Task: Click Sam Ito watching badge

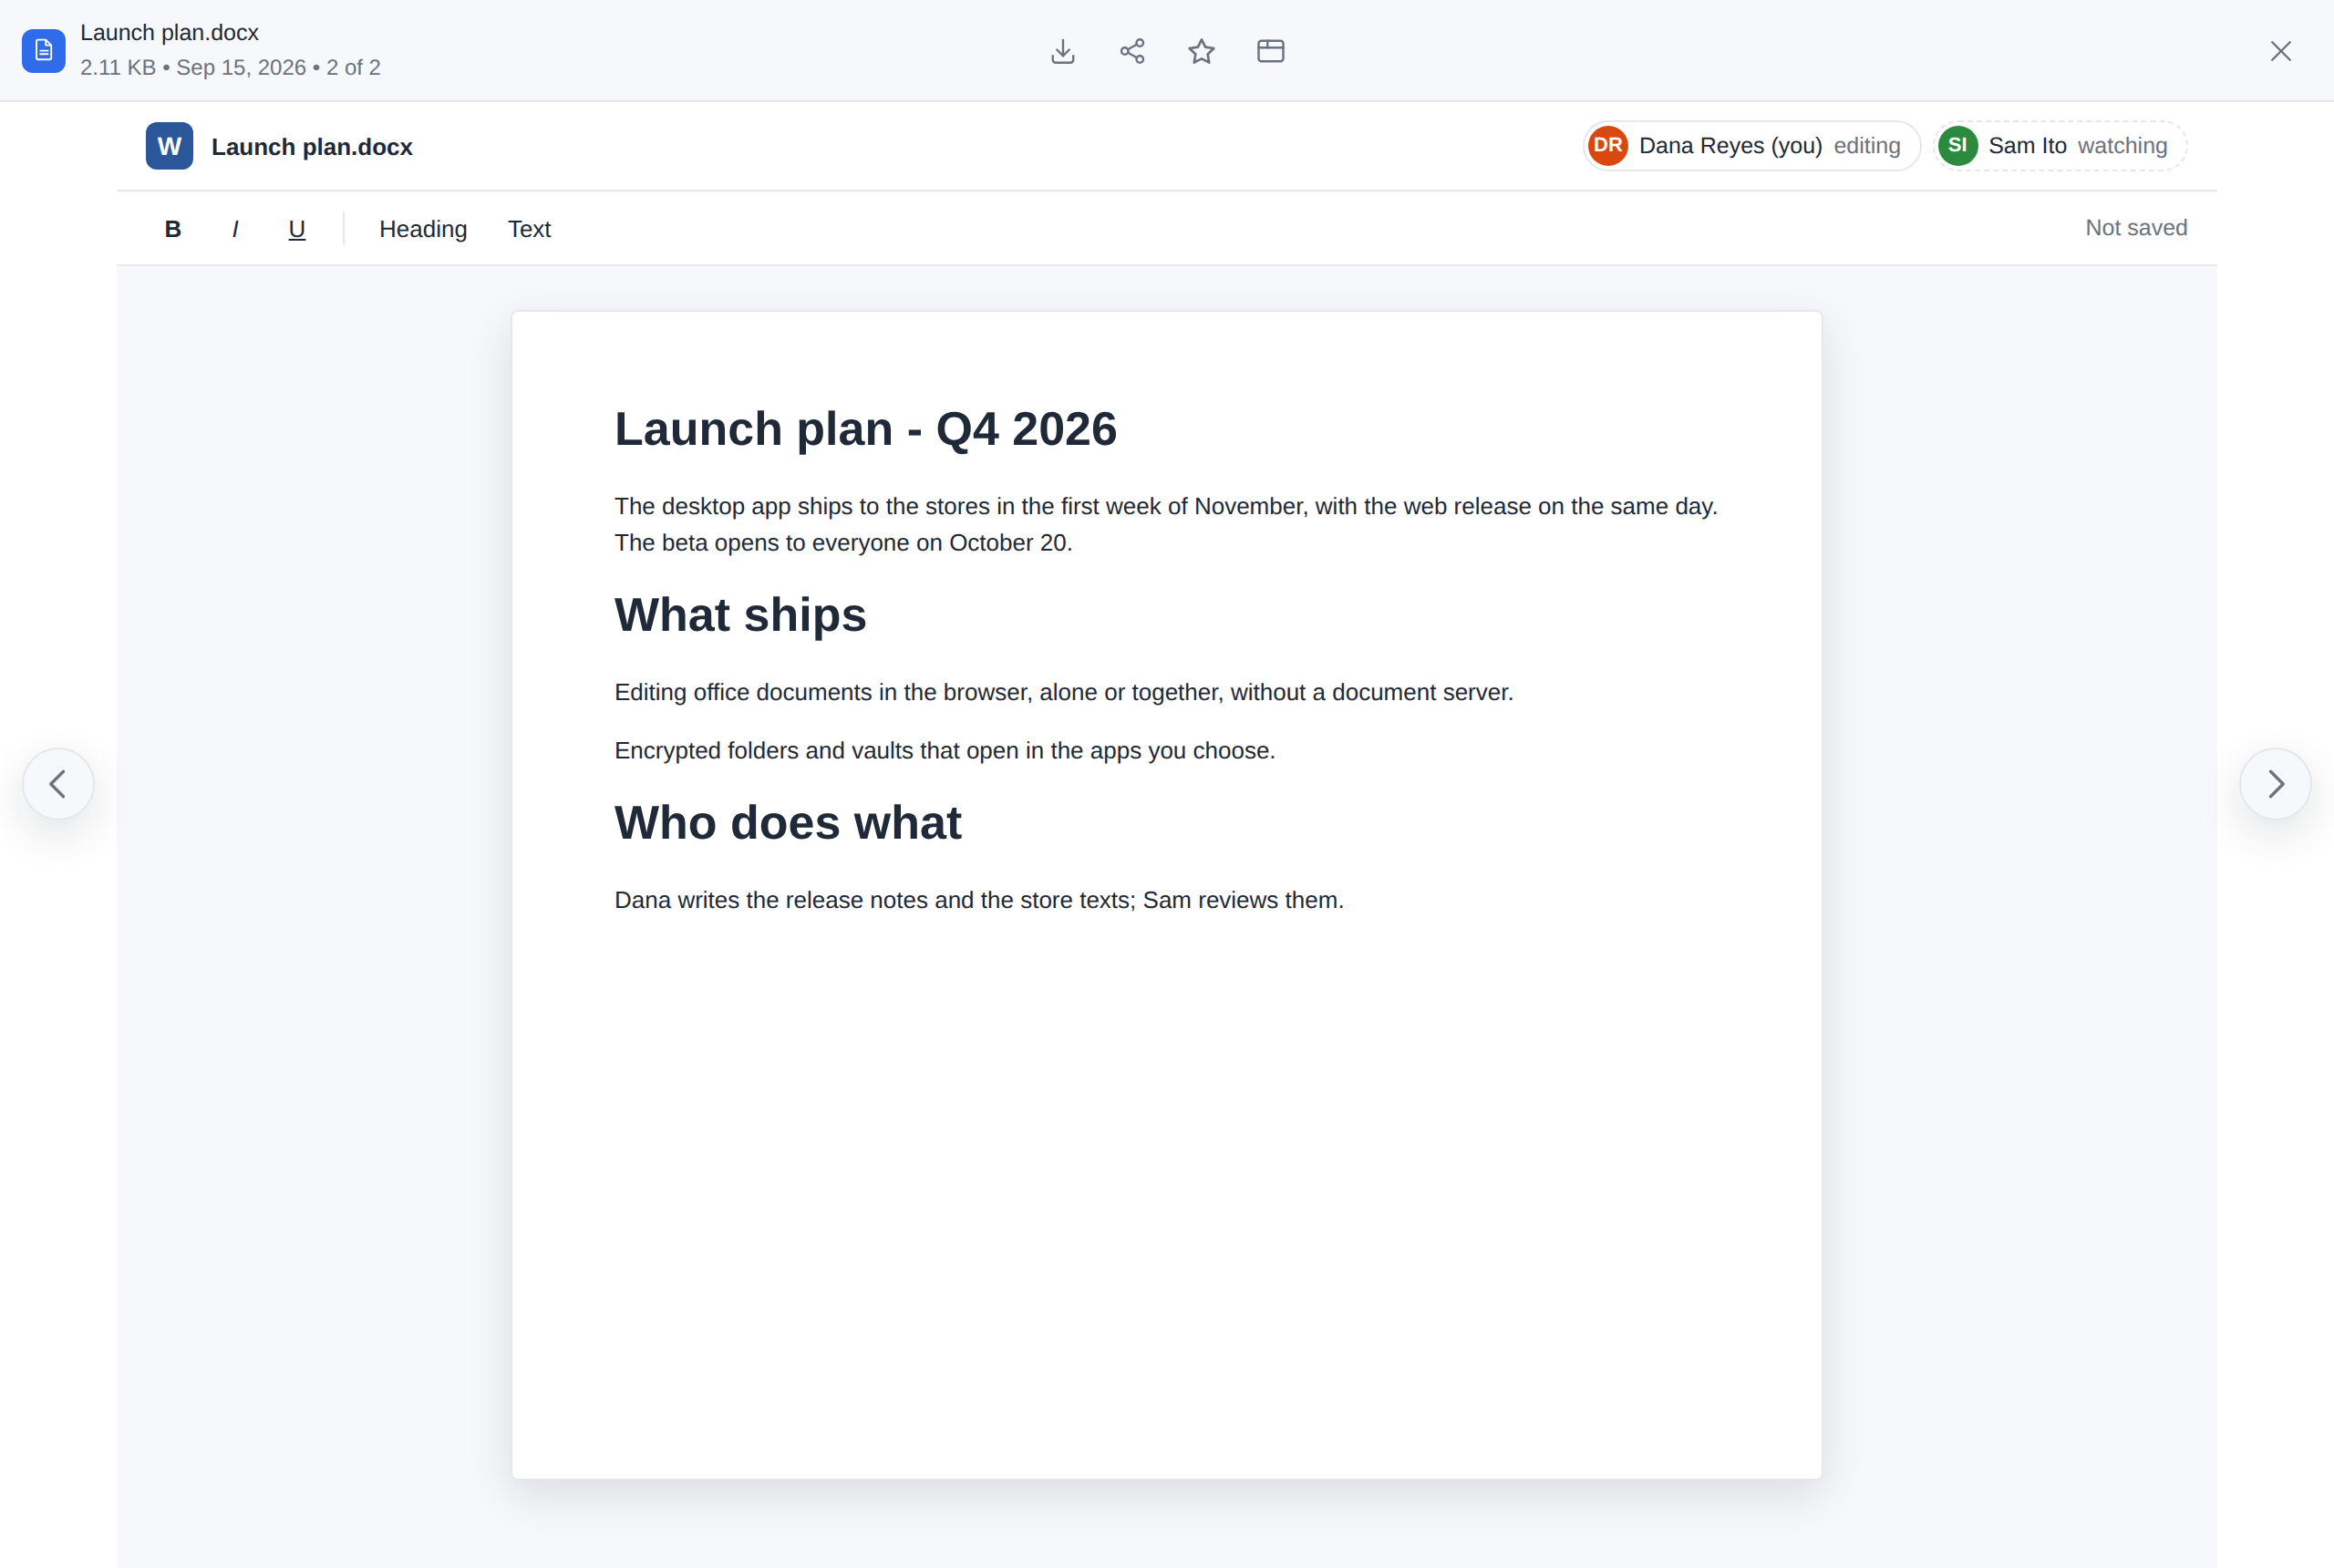Action: click(x=2060, y=146)
